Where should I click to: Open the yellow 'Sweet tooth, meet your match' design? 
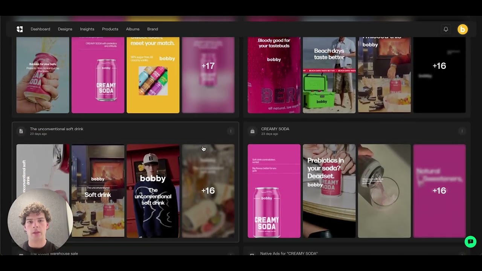[x=153, y=75]
